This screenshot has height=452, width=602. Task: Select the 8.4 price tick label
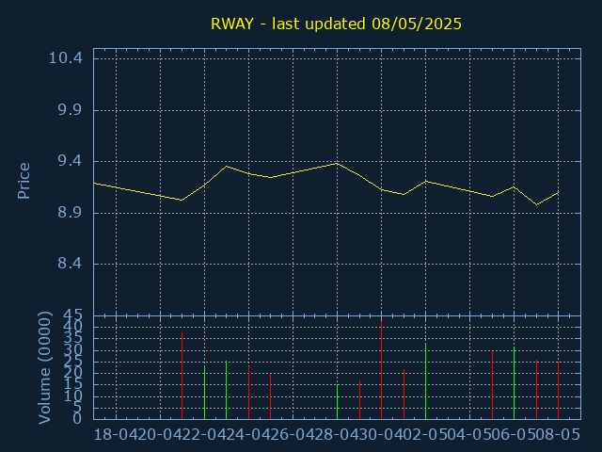70,264
